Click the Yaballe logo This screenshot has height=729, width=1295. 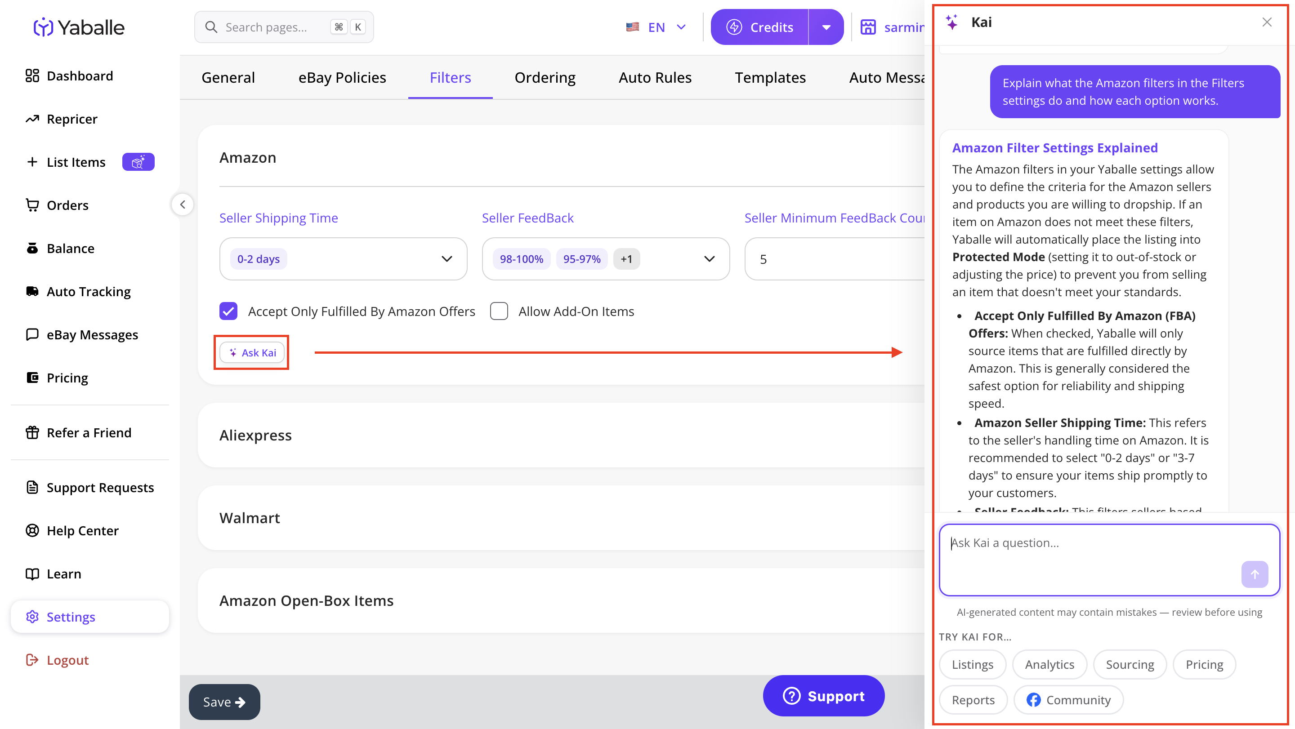79,27
